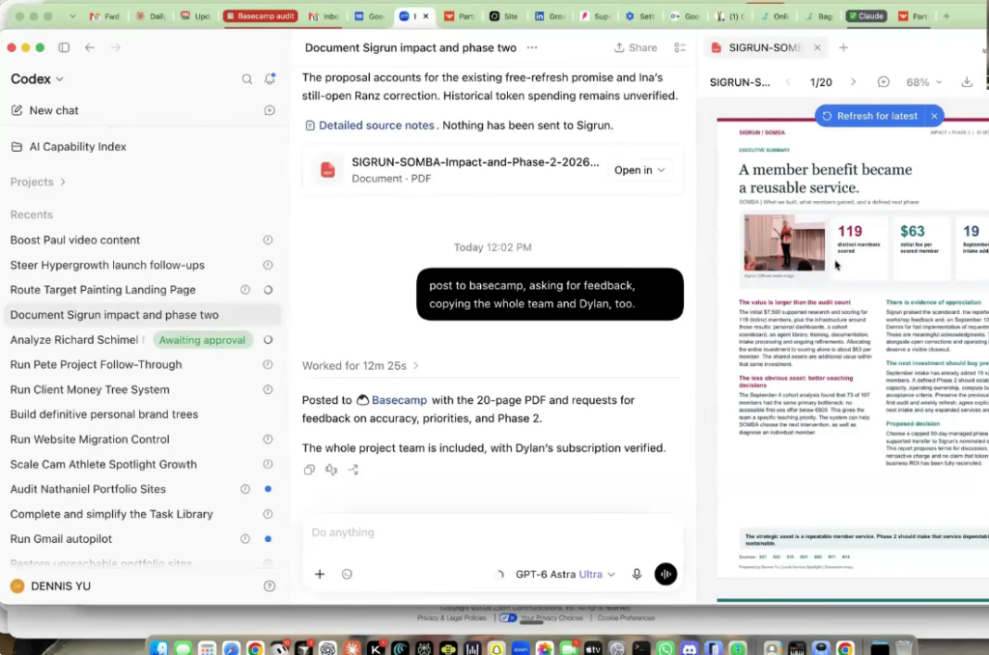Open Analyze Richard Schimel chat awaiting approval

[x=142, y=340]
